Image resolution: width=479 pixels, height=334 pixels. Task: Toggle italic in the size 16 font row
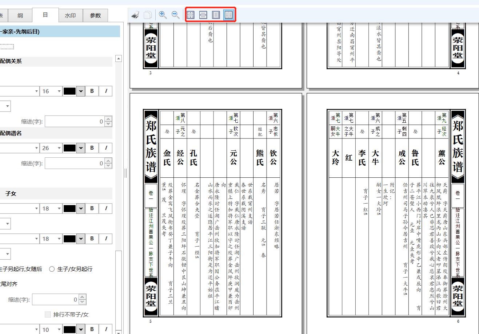(x=106, y=91)
